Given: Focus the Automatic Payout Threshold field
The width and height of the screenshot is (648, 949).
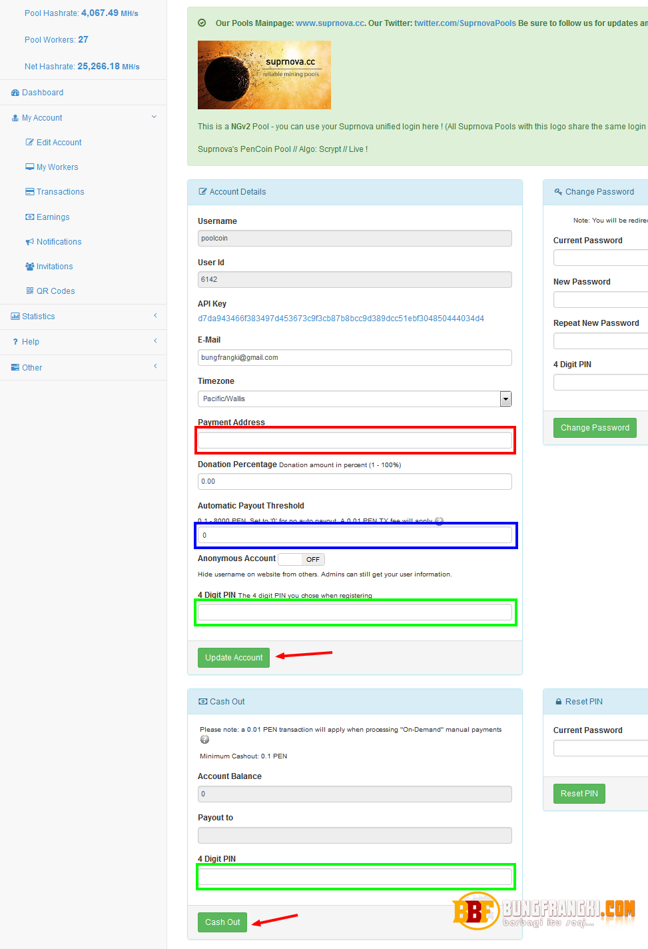Looking at the screenshot, I should pyautogui.click(x=355, y=535).
